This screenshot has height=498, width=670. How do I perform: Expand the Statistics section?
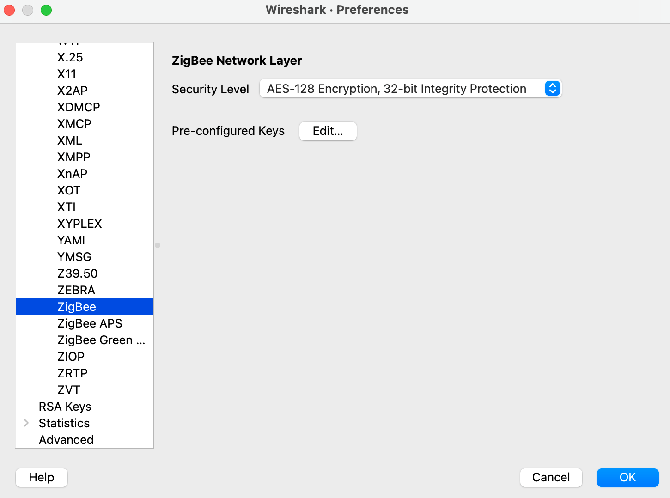click(26, 423)
